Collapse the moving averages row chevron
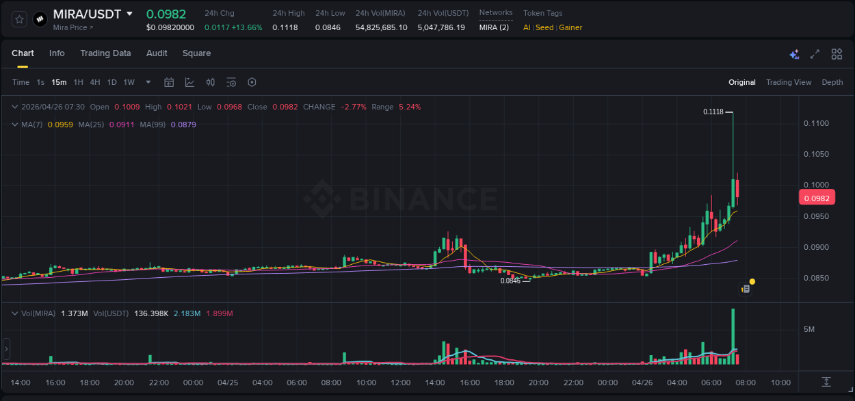 click(x=14, y=125)
